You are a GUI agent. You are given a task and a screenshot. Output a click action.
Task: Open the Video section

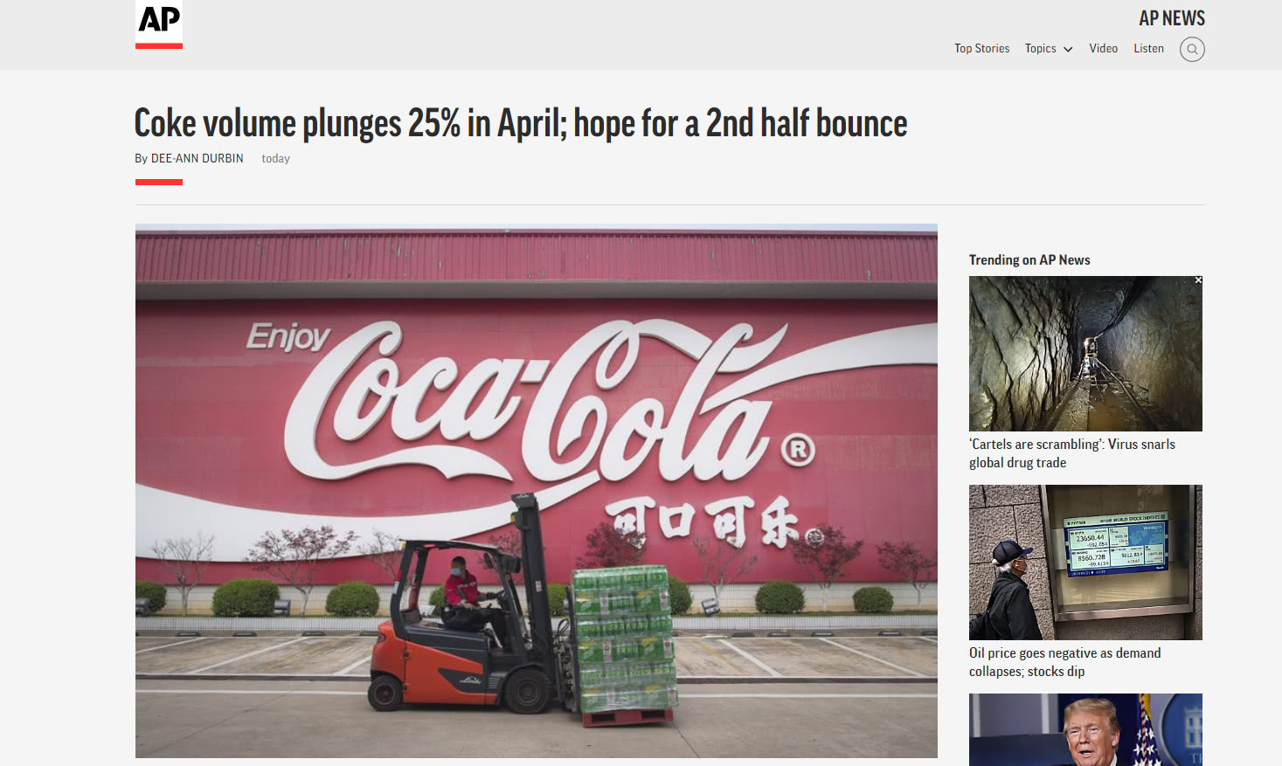click(1103, 49)
